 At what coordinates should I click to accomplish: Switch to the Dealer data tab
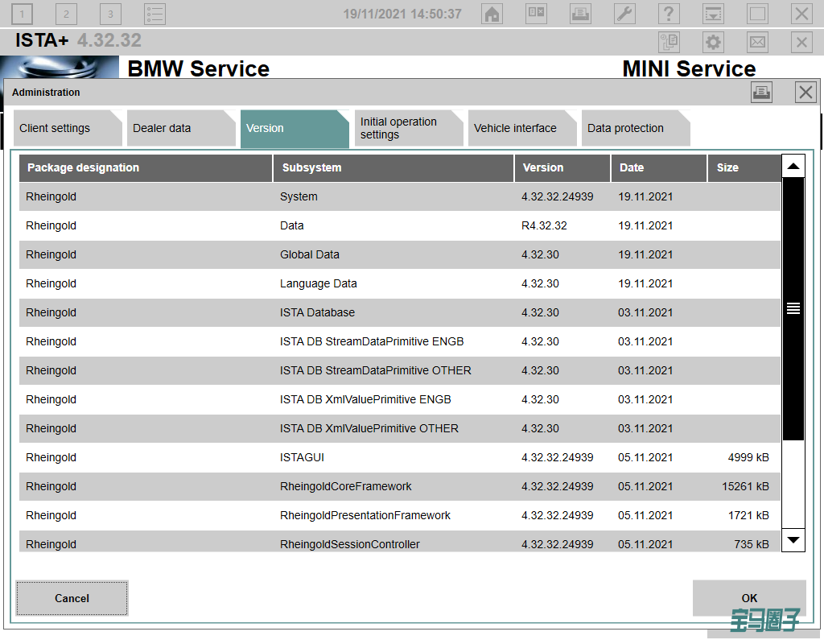[181, 128]
